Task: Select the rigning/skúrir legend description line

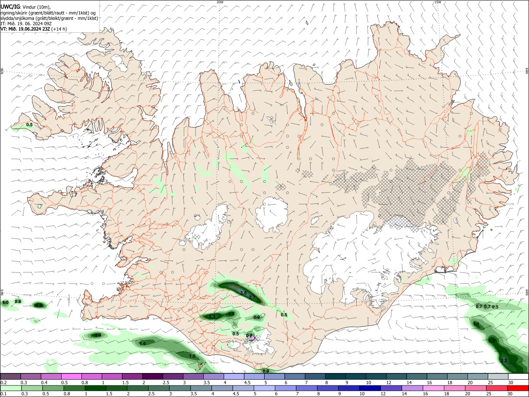Action: (x=48, y=13)
